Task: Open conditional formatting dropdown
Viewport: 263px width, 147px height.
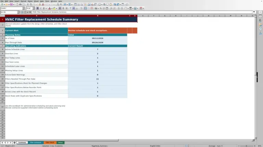Action: coord(143,8)
